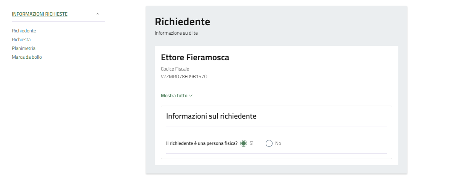Click the Codice Fiscale label

175,69
